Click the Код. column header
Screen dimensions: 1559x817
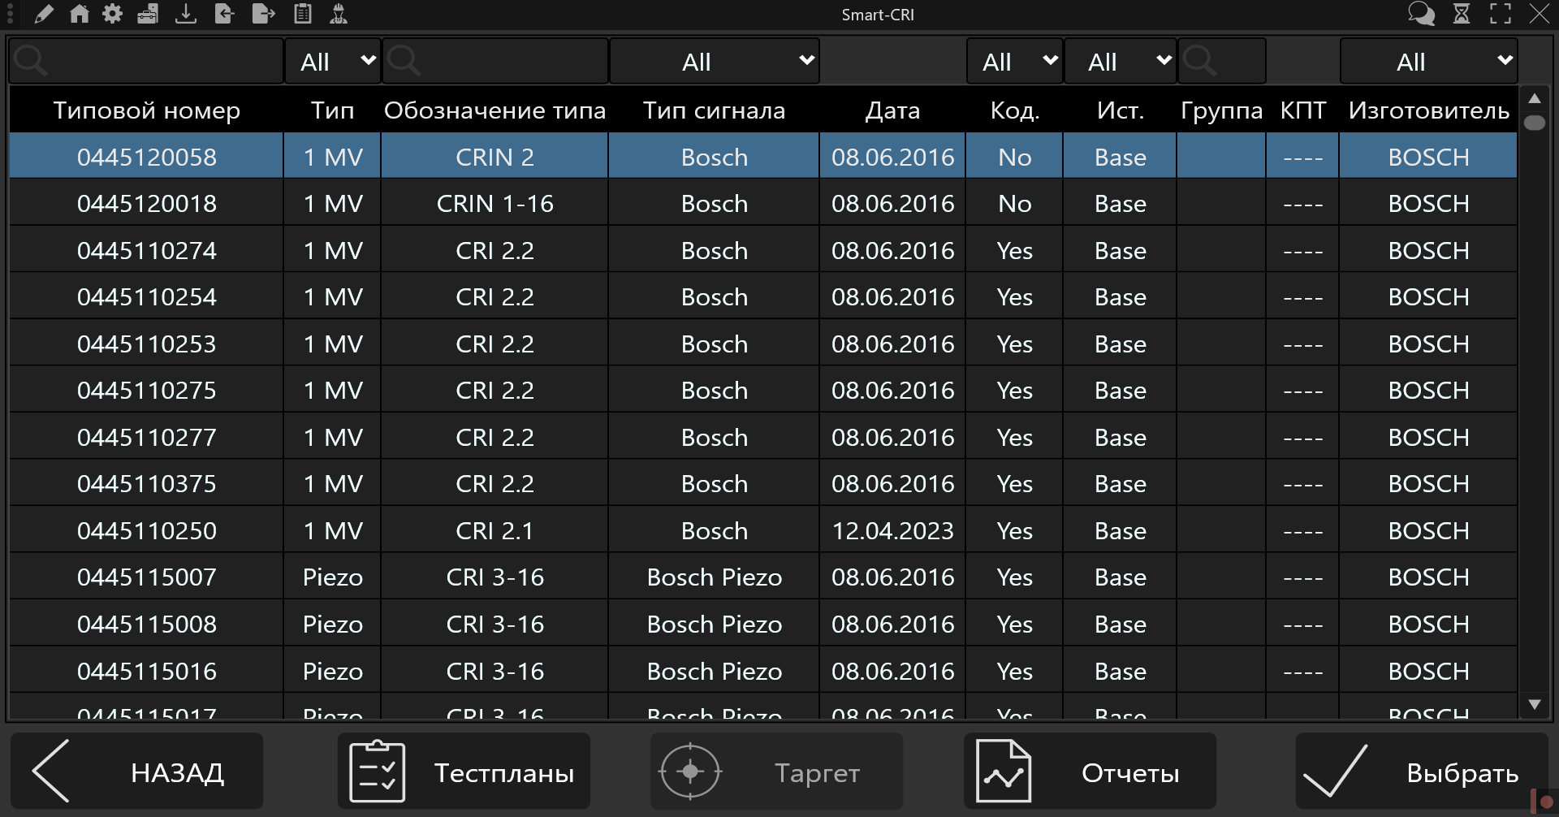pos(1015,110)
